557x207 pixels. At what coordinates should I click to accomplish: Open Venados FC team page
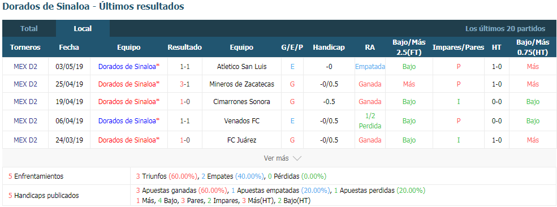point(241,120)
